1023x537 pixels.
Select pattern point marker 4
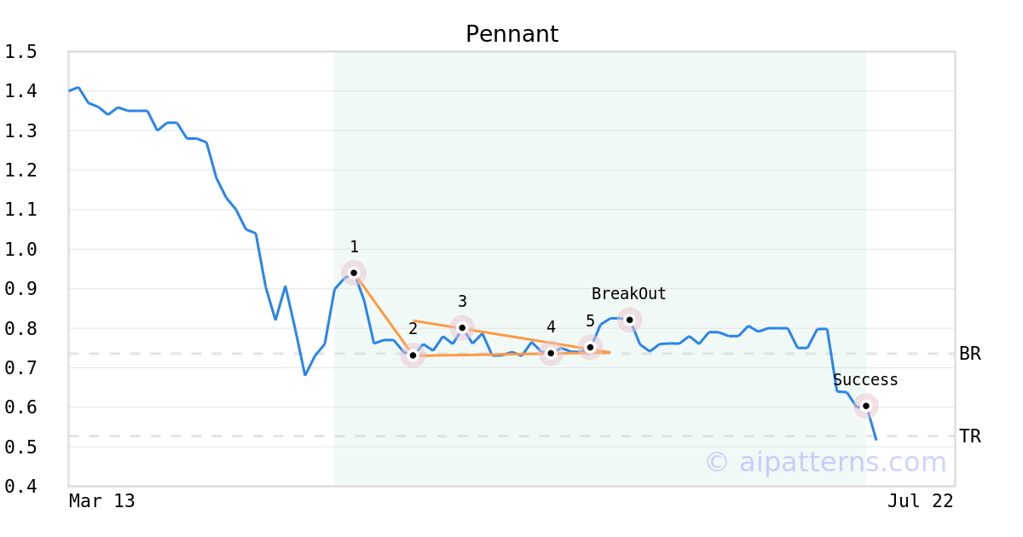[x=551, y=353]
